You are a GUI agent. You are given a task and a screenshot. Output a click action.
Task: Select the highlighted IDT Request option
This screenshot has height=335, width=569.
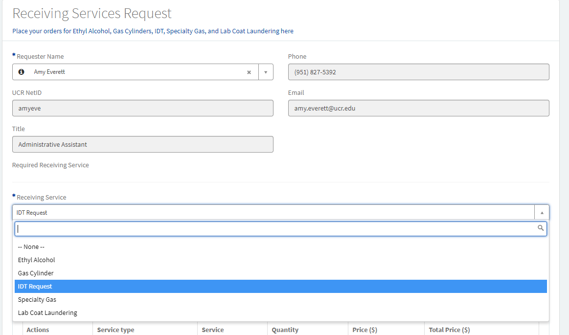[x=35, y=287]
